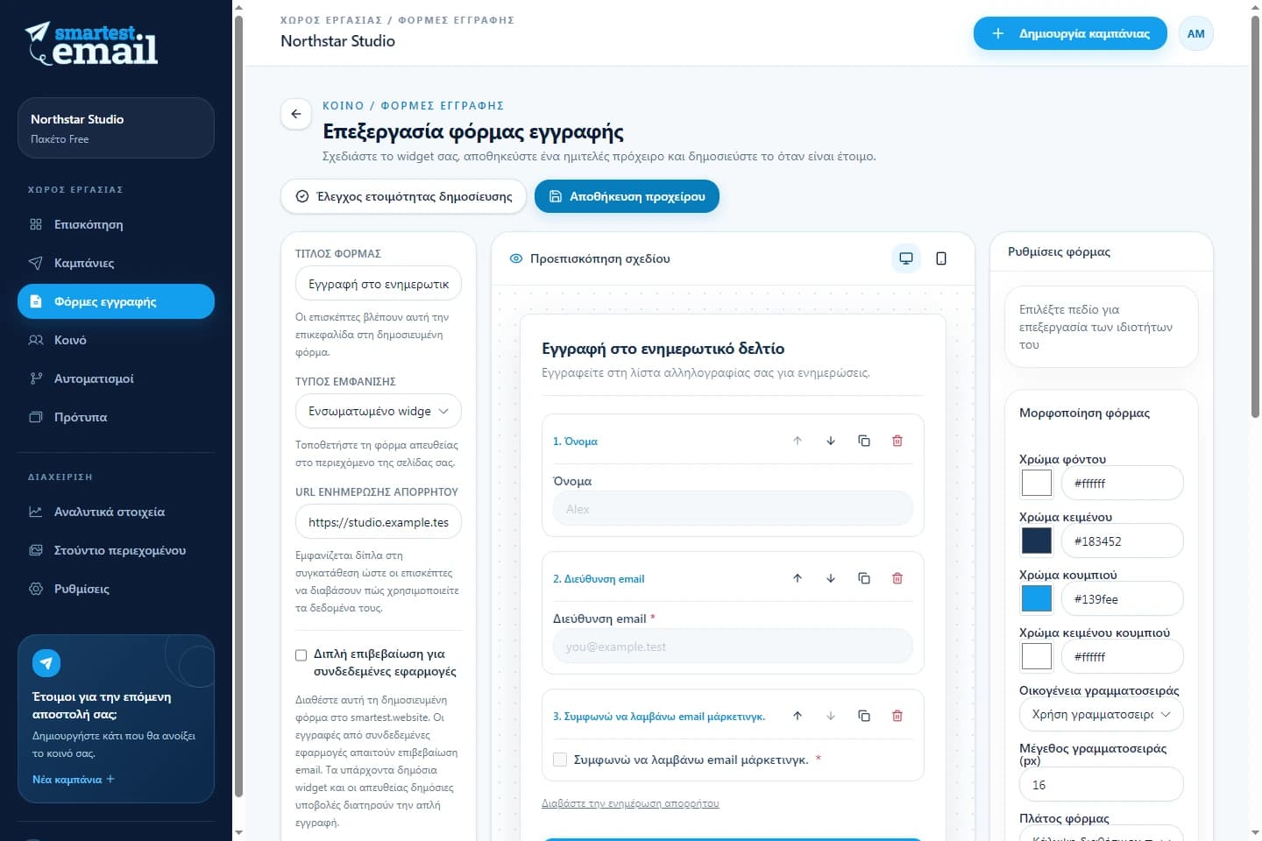
Task: Delete the Όνομα field
Action: (897, 441)
